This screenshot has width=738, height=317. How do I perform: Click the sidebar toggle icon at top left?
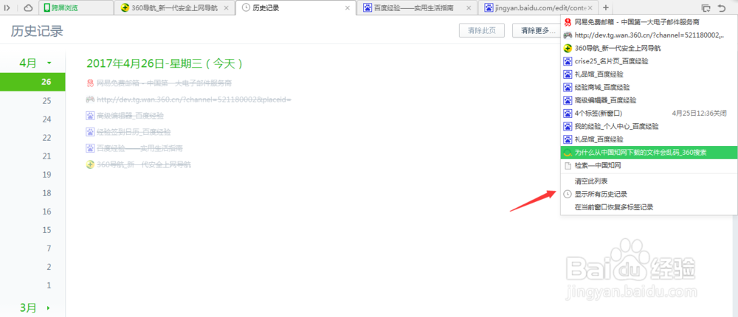(x=7, y=7)
